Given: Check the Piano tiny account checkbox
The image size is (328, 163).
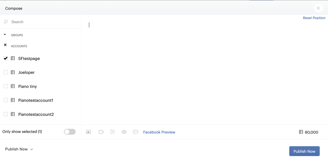Looking at the screenshot, I should coord(6,86).
